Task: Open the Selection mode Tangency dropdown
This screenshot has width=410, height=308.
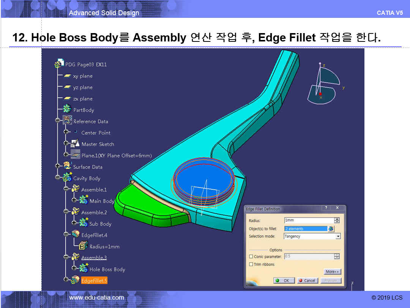Action: pos(338,236)
